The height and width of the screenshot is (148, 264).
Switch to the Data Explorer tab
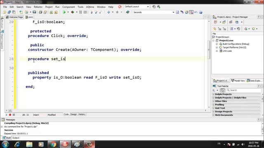click(255, 81)
